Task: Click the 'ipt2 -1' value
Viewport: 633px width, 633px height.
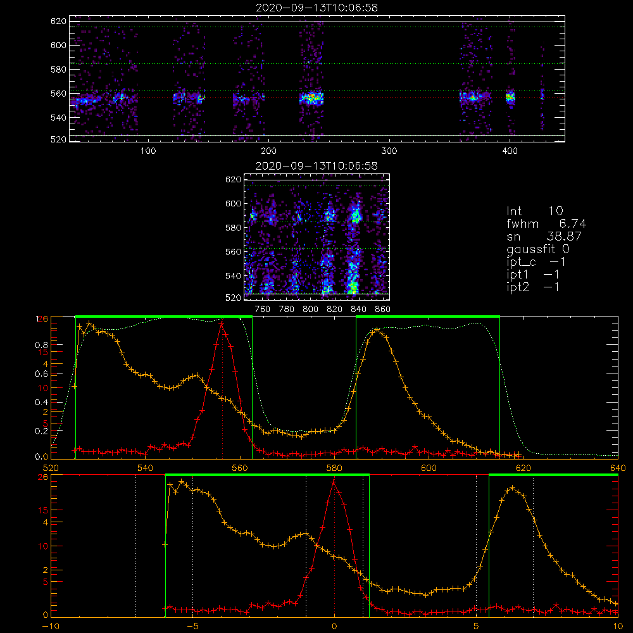Action: [x=533, y=287]
